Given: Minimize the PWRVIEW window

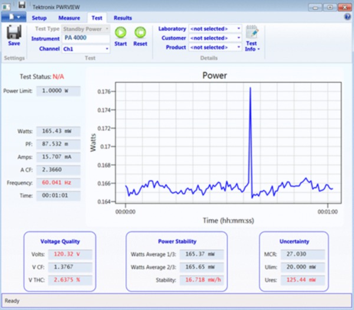Looking at the screenshot, I should point(316,8).
